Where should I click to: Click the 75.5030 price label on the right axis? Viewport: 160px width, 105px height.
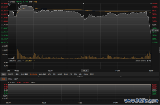tap(155, 30)
